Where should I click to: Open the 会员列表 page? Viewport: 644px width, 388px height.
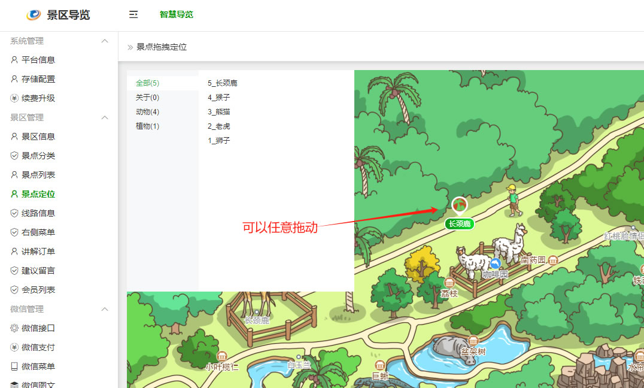tap(34, 289)
